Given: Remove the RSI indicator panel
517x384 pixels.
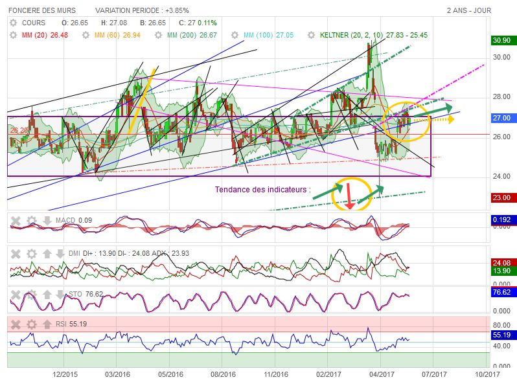Looking at the screenshot, I should [16, 324].
